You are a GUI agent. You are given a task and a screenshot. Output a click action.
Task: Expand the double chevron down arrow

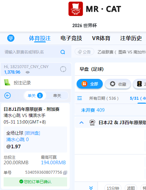(x=91, y=188)
